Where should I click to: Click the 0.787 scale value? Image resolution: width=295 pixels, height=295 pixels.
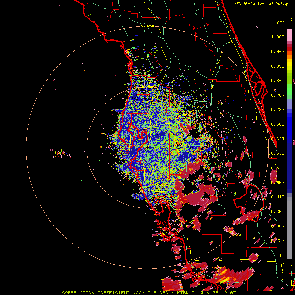tap(278, 95)
